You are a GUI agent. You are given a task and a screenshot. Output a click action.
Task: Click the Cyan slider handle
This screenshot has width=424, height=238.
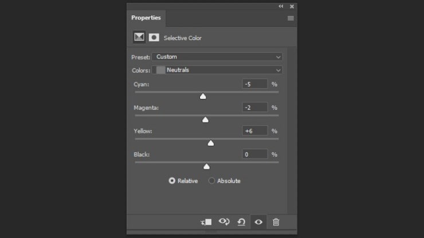click(x=203, y=97)
